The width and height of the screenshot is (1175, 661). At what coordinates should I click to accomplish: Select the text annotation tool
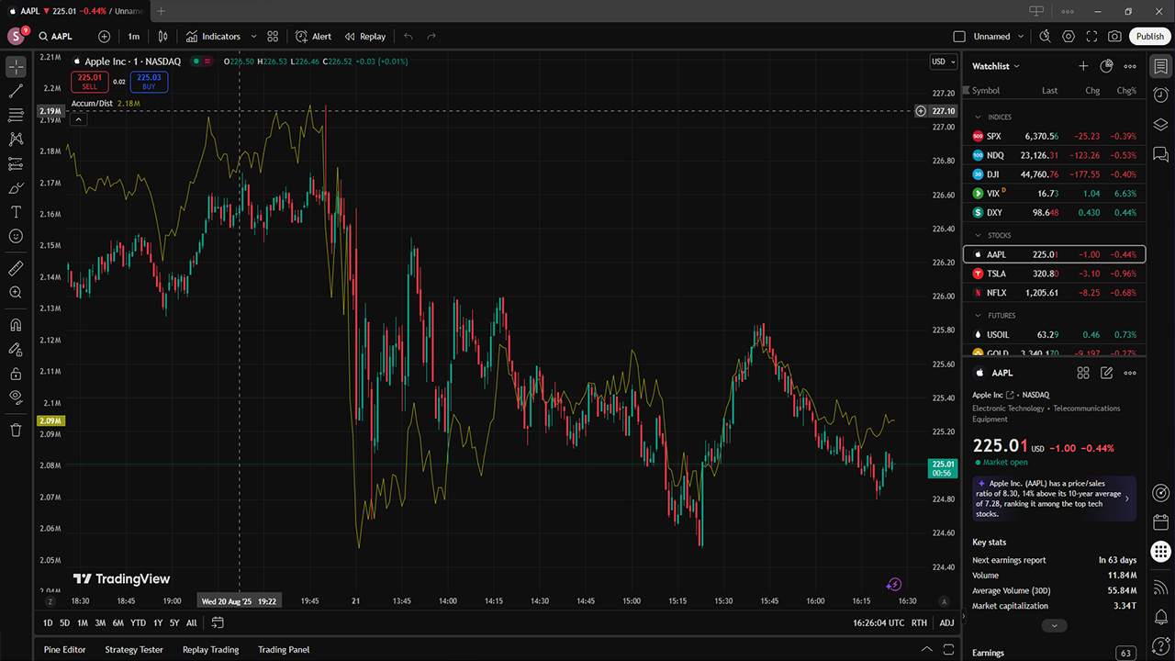tap(16, 212)
